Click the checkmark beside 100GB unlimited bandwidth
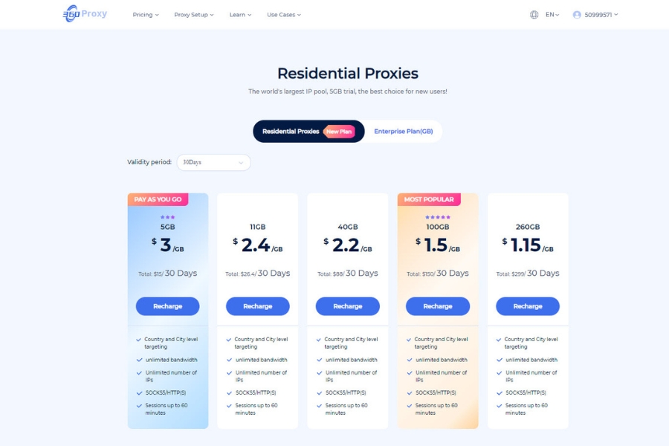Image resolution: width=669 pixels, height=446 pixels. tap(409, 361)
